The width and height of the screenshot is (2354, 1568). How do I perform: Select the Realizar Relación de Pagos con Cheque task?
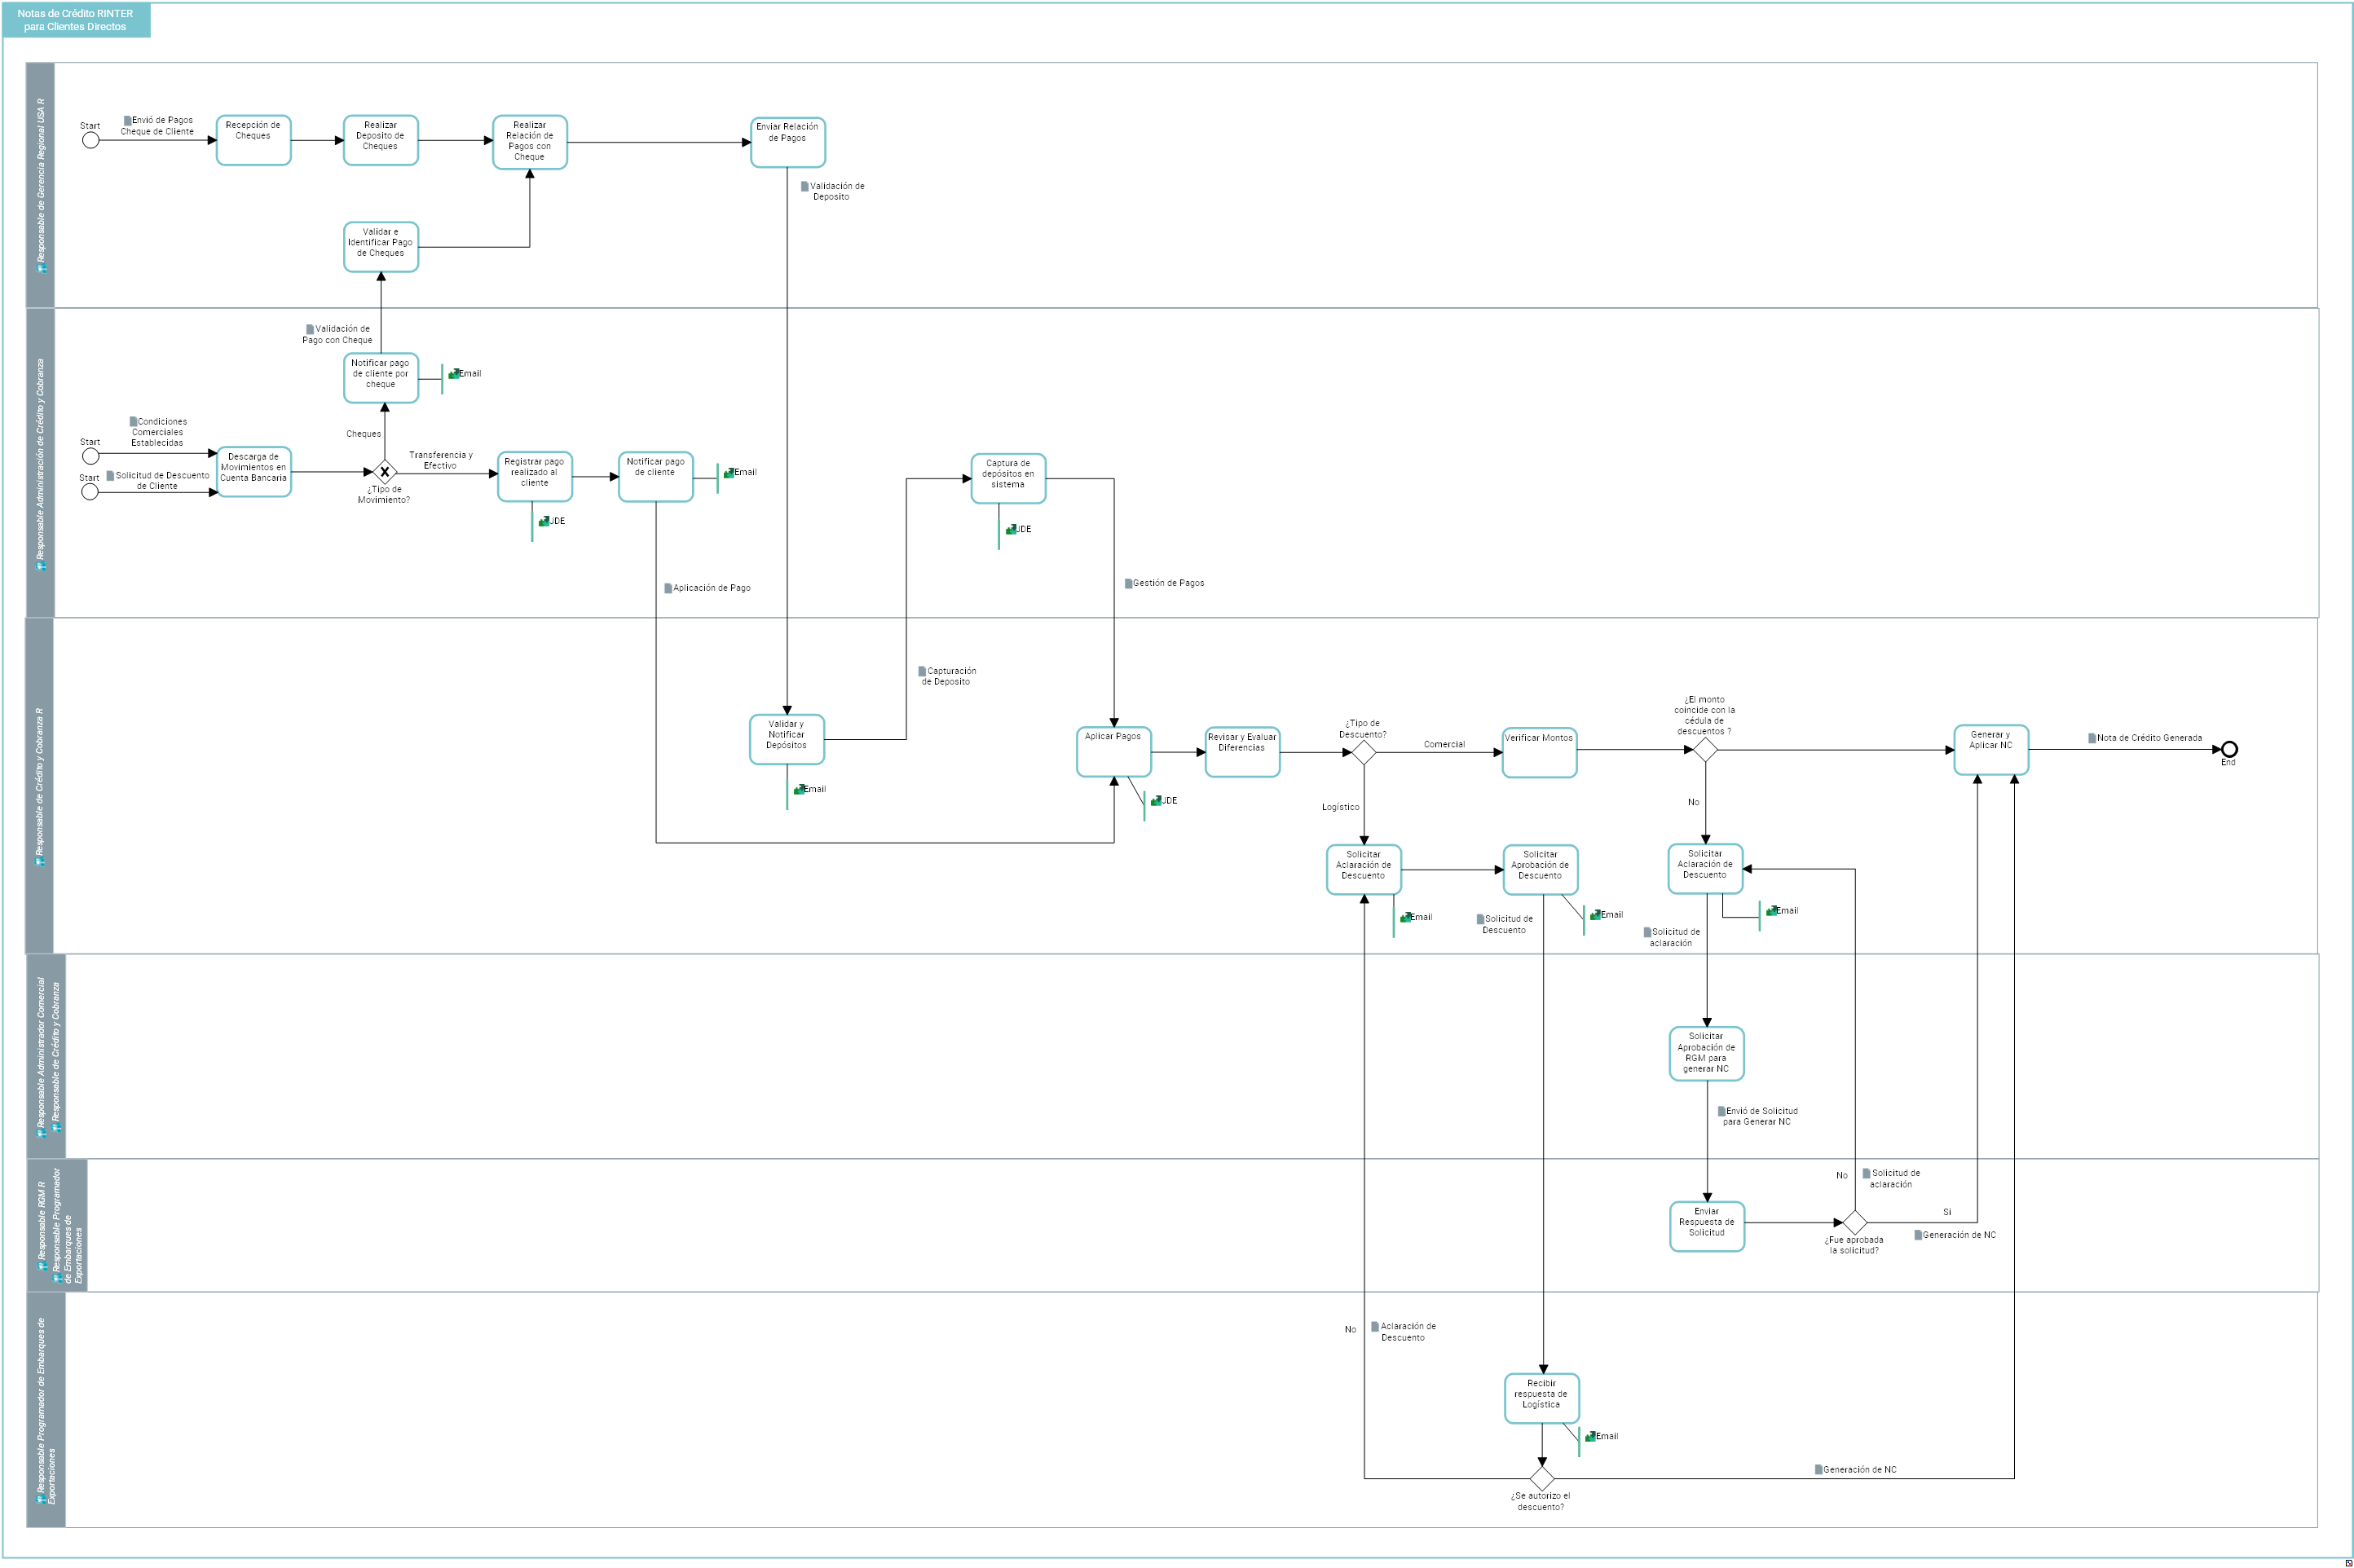(x=530, y=142)
